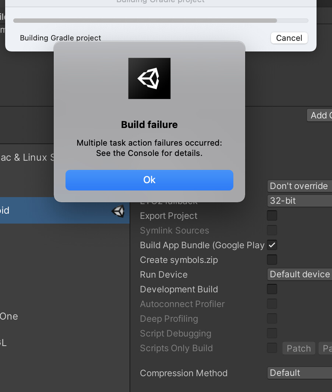Click the Unity icon on the Android platform row
The height and width of the screenshot is (392, 332).
(x=118, y=211)
